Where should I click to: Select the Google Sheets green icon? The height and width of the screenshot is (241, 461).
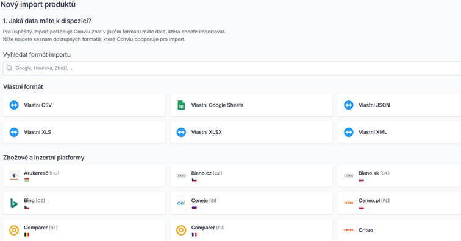coord(181,105)
